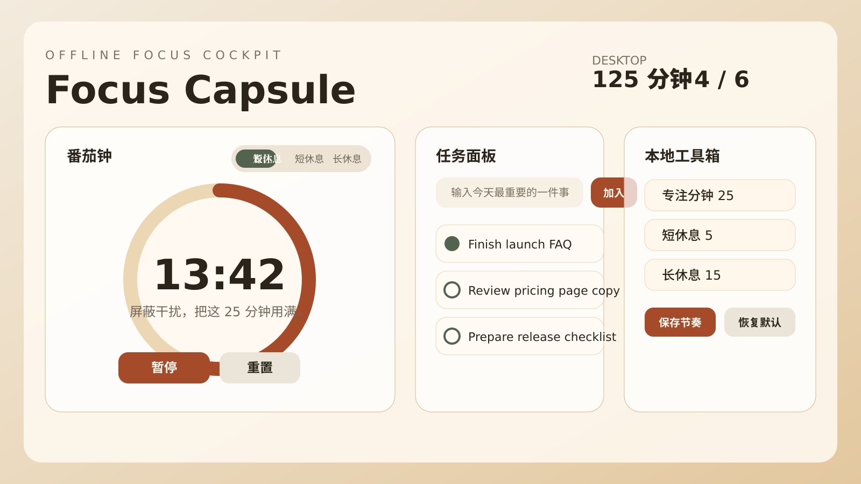Reset the timer with the 重置 button
The height and width of the screenshot is (484, 861).
click(x=260, y=368)
